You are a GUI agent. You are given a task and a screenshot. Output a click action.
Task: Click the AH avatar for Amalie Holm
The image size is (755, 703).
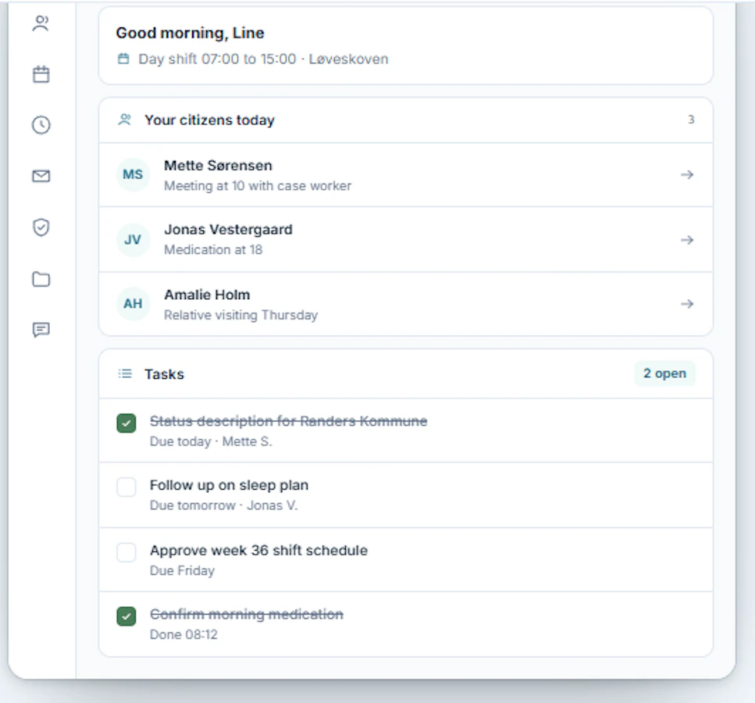coord(133,304)
